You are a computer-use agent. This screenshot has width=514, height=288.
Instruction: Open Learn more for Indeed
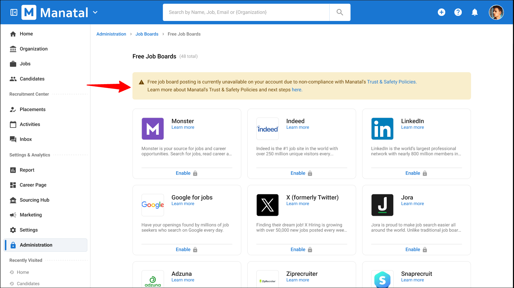click(x=298, y=127)
